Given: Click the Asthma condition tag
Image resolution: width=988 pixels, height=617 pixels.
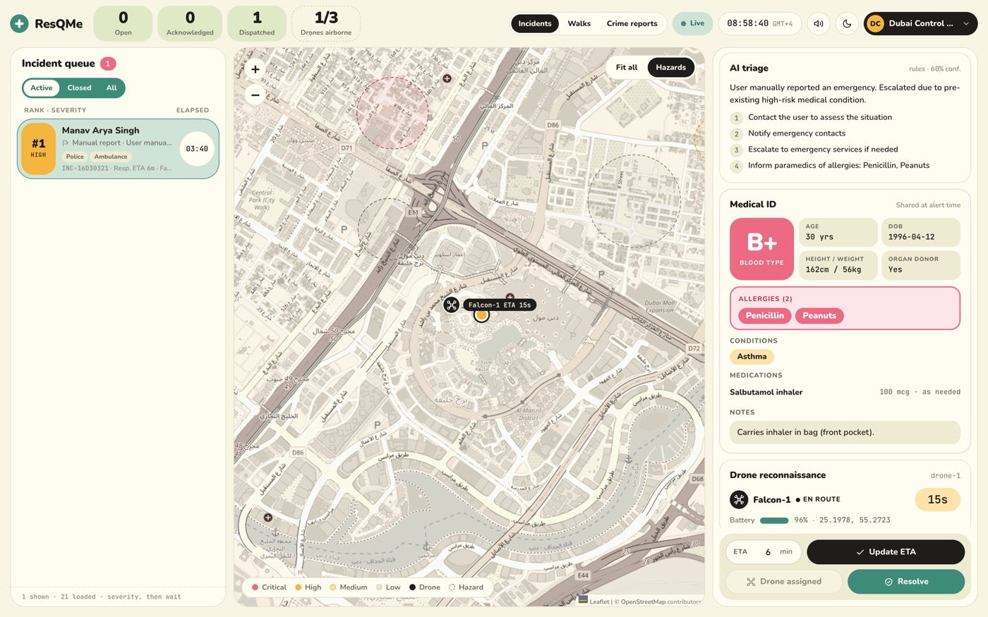Looking at the screenshot, I should [752, 357].
